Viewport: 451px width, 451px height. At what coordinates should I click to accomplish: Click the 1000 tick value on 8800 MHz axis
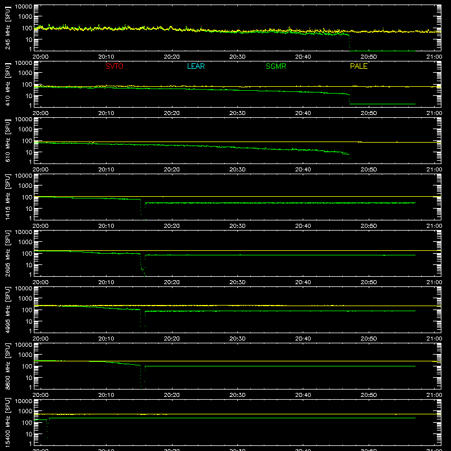point(25,355)
